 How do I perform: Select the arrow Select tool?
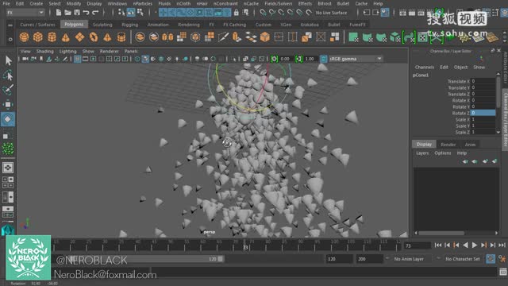8,60
